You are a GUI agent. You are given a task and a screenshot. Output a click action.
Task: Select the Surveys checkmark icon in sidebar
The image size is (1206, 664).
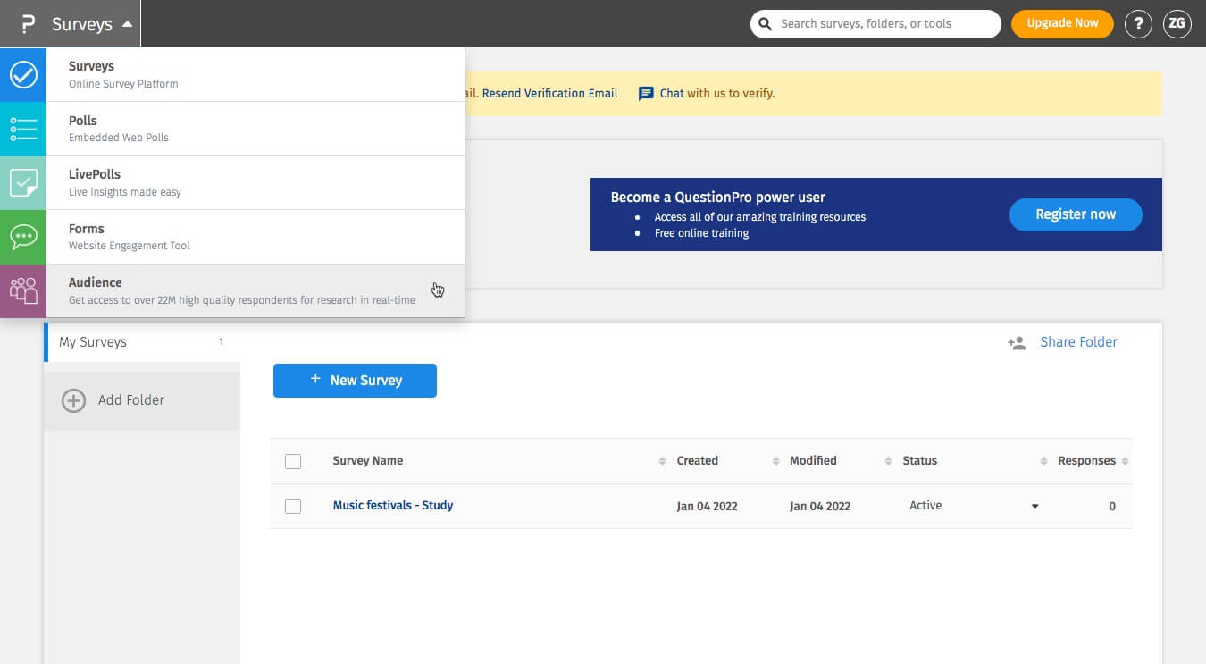point(23,75)
